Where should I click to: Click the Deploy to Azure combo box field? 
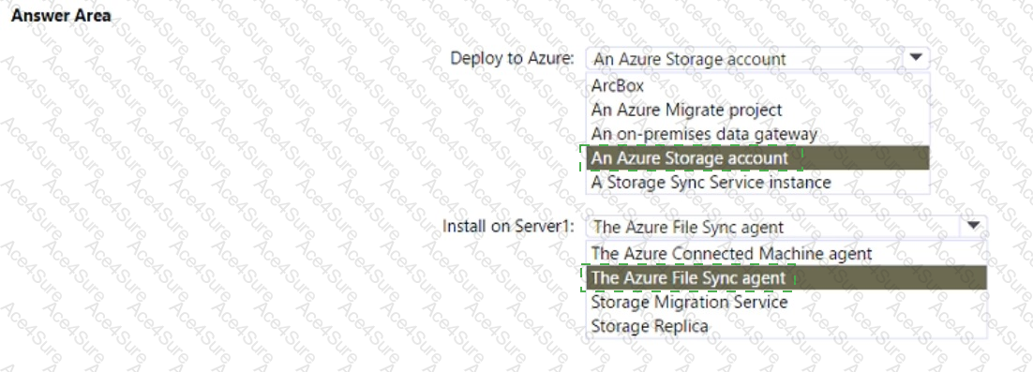tap(757, 58)
